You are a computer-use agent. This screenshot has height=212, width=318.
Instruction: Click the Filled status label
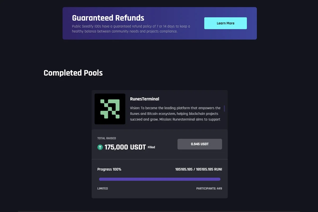[x=151, y=147]
